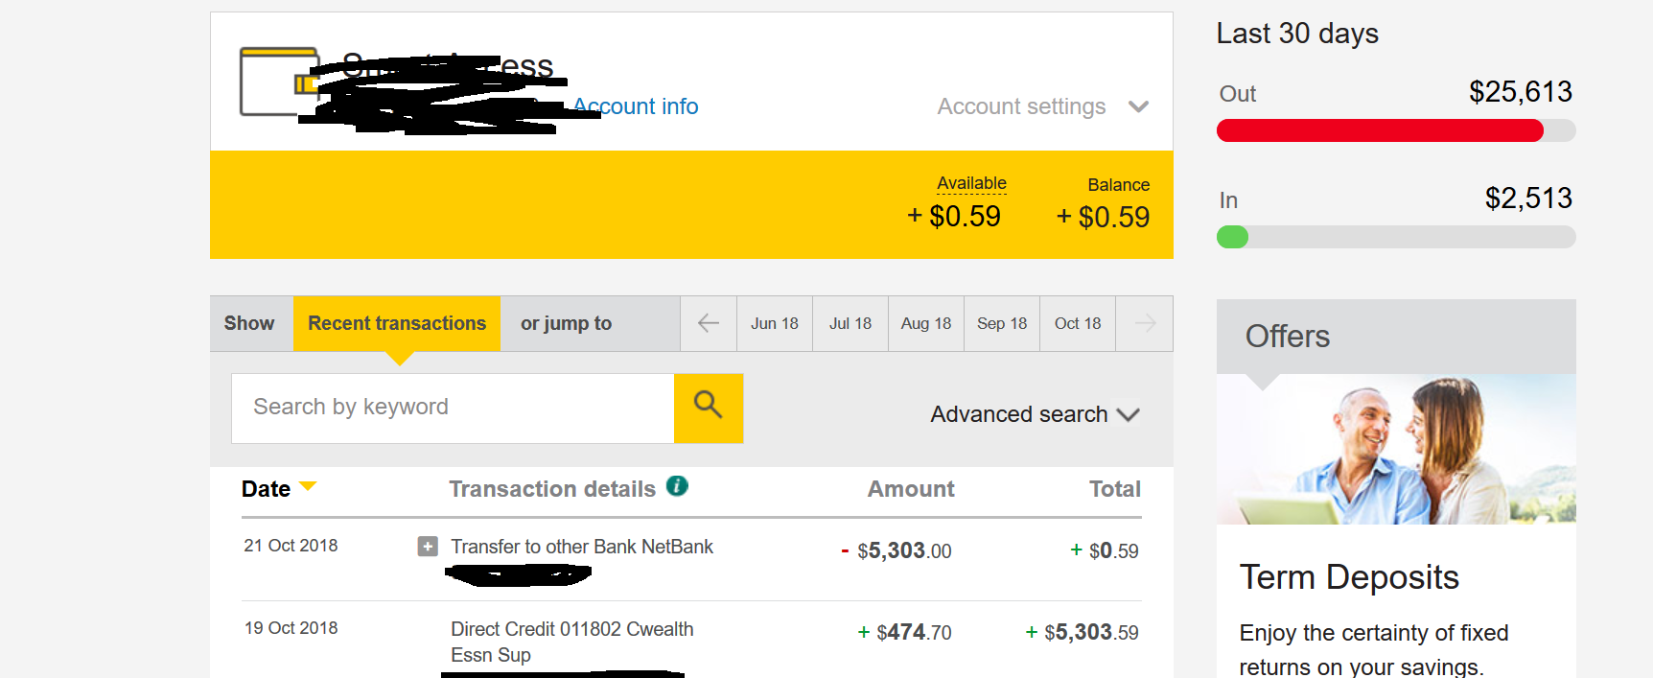
Task: Open the Account info link
Action: tap(636, 106)
